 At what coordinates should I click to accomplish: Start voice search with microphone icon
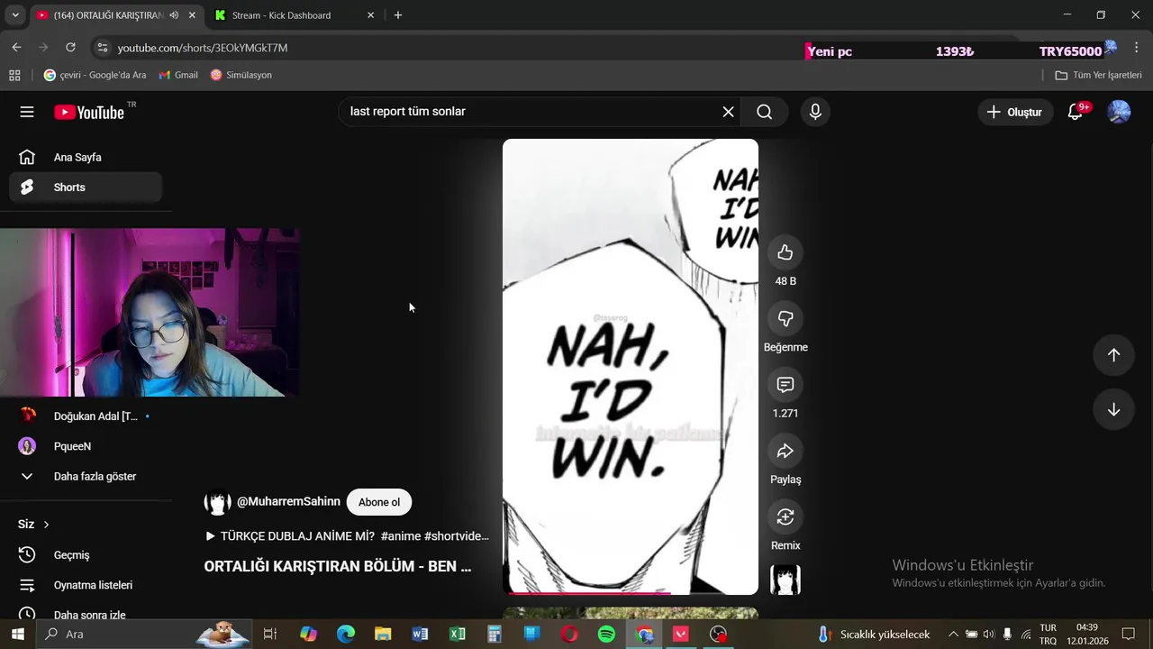point(815,112)
